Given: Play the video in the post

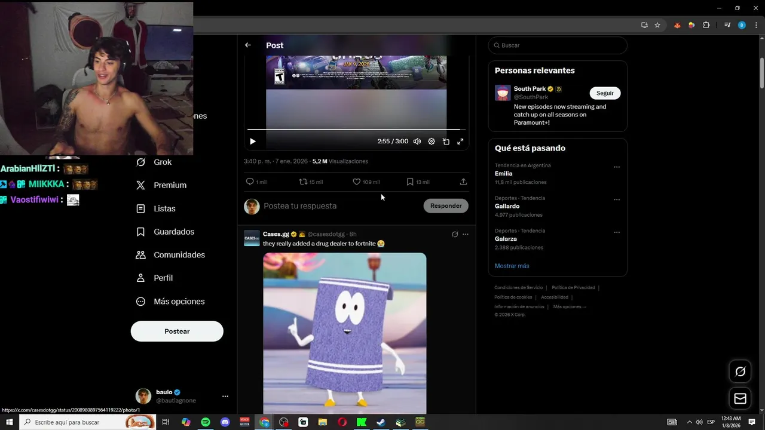Looking at the screenshot, I should click(x=253, y=142).
